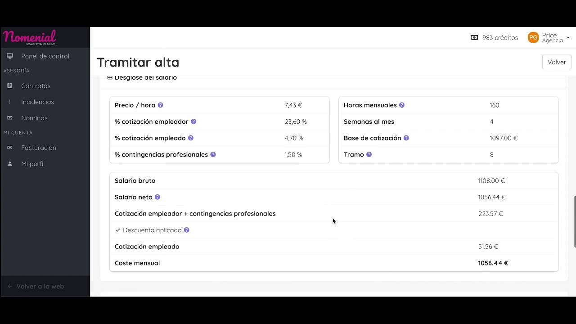
Task: Click help icon beside % cotización empleador
Action: coord(193,121)
